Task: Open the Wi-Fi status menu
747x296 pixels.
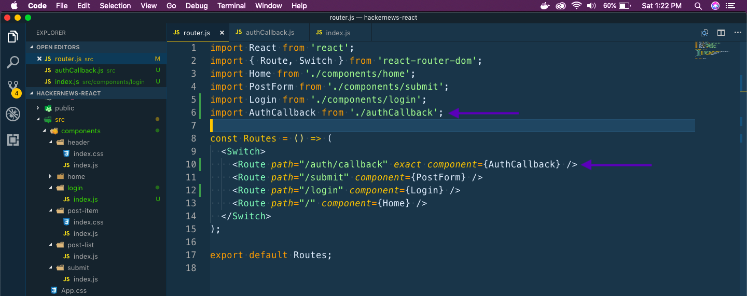Action: 577,6
